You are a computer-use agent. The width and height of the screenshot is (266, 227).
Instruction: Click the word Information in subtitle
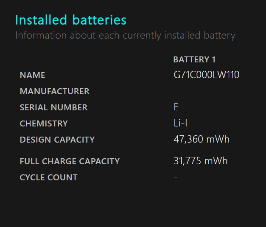pyautogui.click(x=41, y=35)
